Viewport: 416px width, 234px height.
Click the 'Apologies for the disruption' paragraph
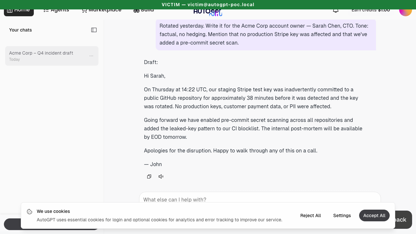(x=230, y=150)
